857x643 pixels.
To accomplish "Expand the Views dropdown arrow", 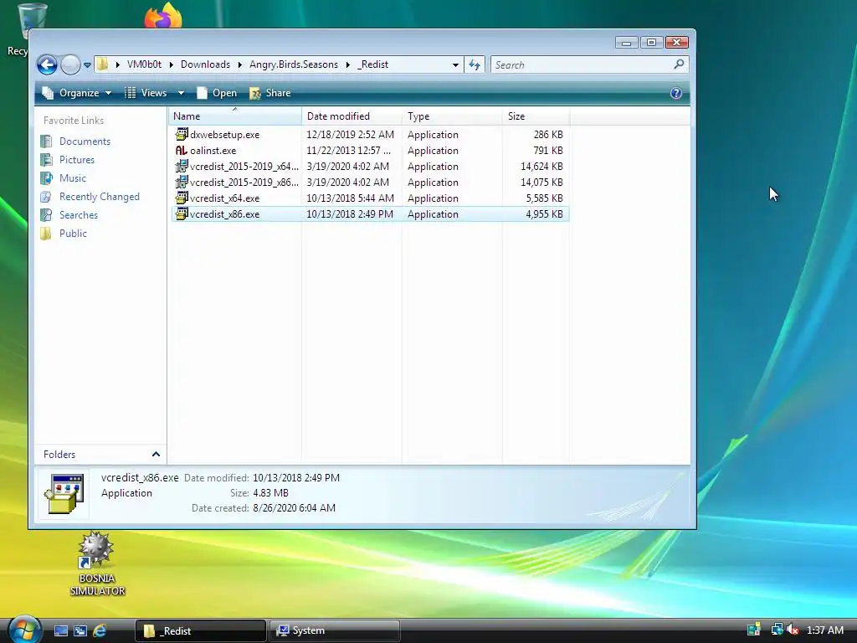I will point(181,93).
